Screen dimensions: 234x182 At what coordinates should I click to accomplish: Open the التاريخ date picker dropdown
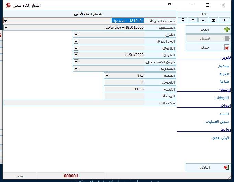click(x=76, y=55)
